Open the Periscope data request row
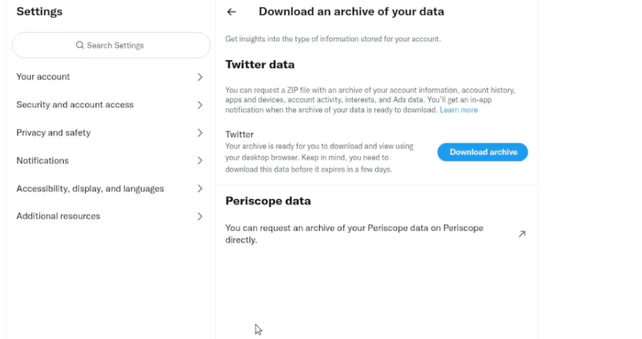This screenshot has width=642, height=339. [377, 234]
